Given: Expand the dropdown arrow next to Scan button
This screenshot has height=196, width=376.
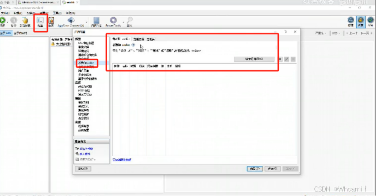Looking at the screenshot, I should (x=7, y=22).
